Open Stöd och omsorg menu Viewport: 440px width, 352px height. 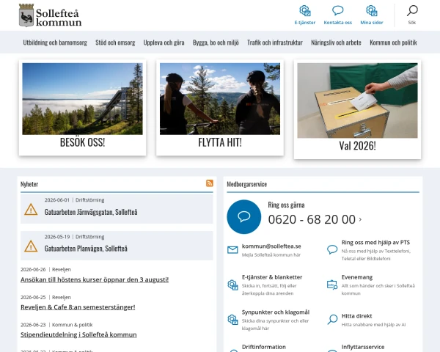tap(115, 43)
